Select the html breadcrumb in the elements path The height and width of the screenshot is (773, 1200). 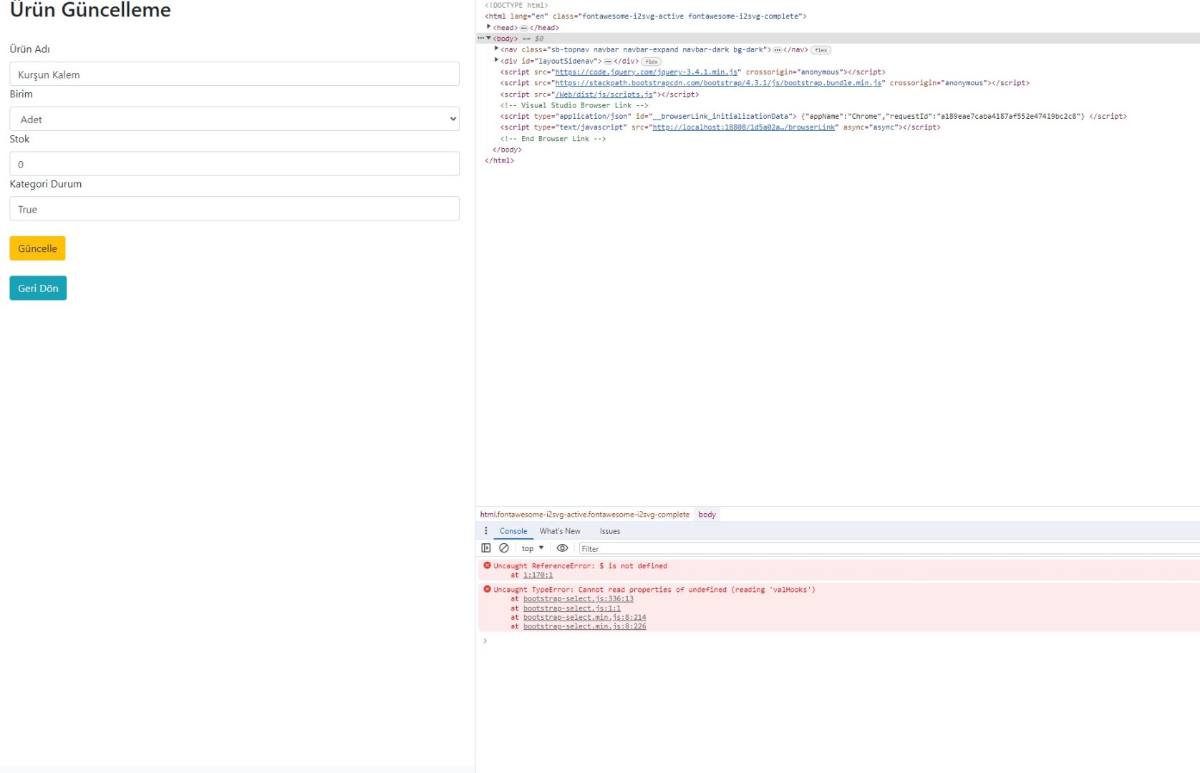pyautogui.click(x=585, y=515)
